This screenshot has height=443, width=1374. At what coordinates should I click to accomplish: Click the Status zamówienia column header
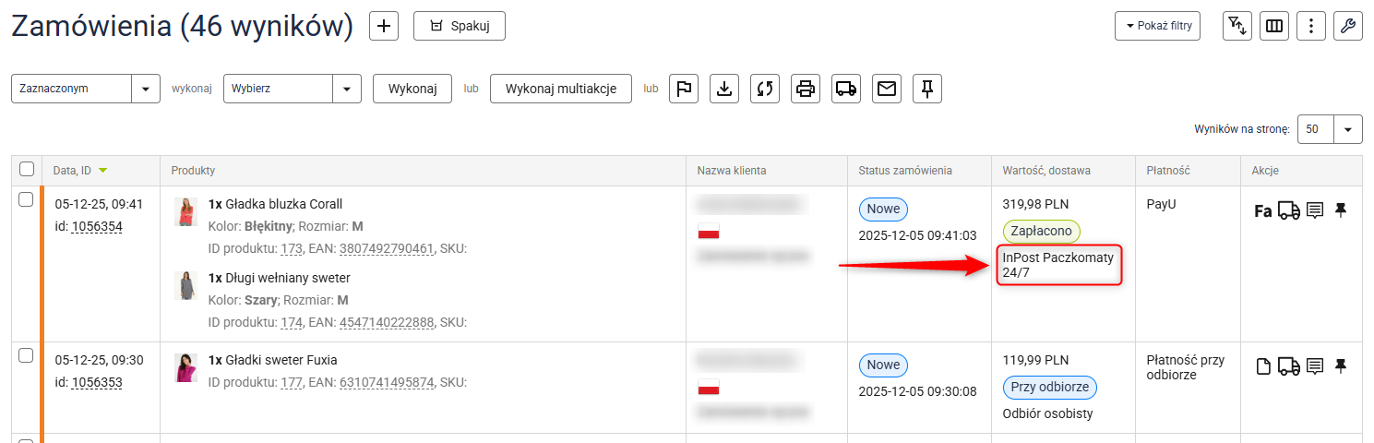click(x=904, y=170)
